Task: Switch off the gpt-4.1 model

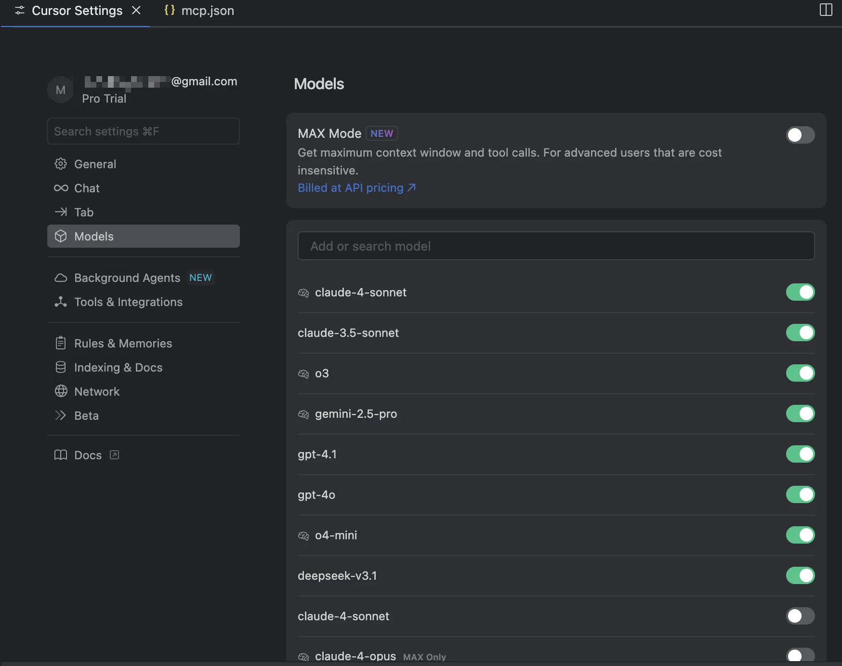Action: click(800, 454)
